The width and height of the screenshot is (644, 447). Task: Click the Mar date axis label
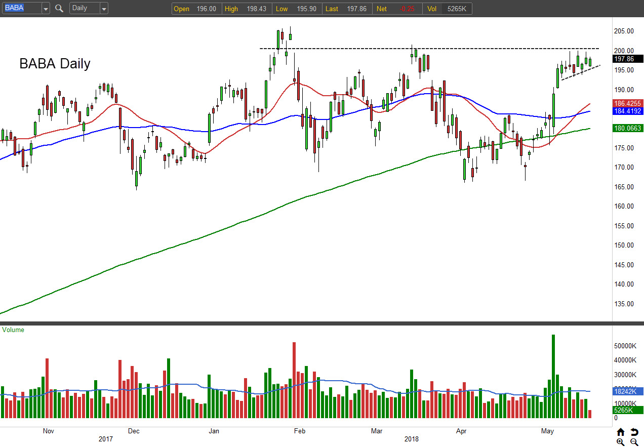pyautogui.click(x=377, y=431)
